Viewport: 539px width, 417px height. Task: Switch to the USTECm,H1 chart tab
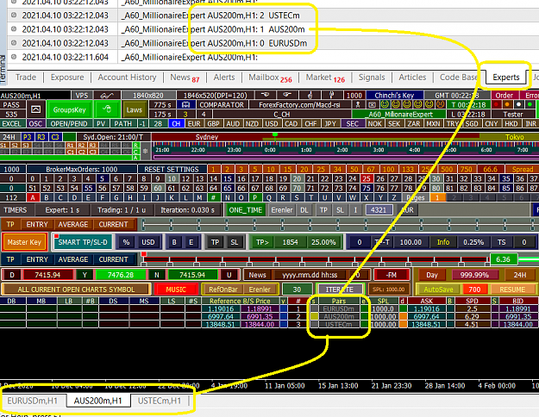(x=160, y=401)
